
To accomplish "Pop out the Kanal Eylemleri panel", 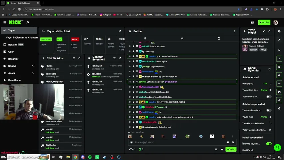I will (269, 69).
